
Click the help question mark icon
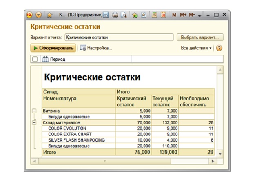pyautogui.click(x=220, y=48)
